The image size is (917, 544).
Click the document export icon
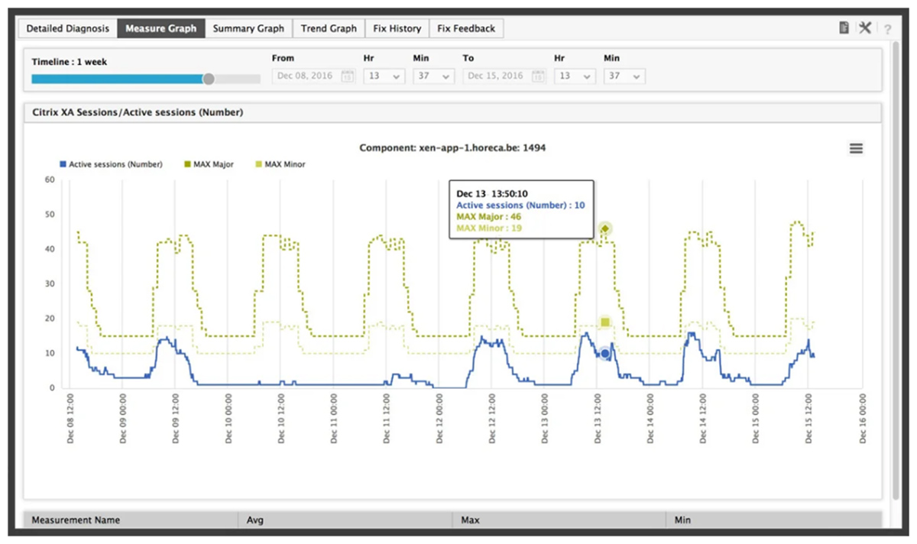(844, 28)
